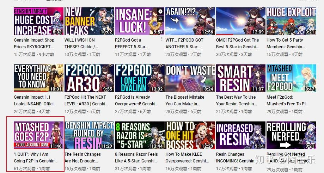
Task: Click title 'Genshin Impact Shop Prices SKYROCKET'
Action: tap(34, 43)
